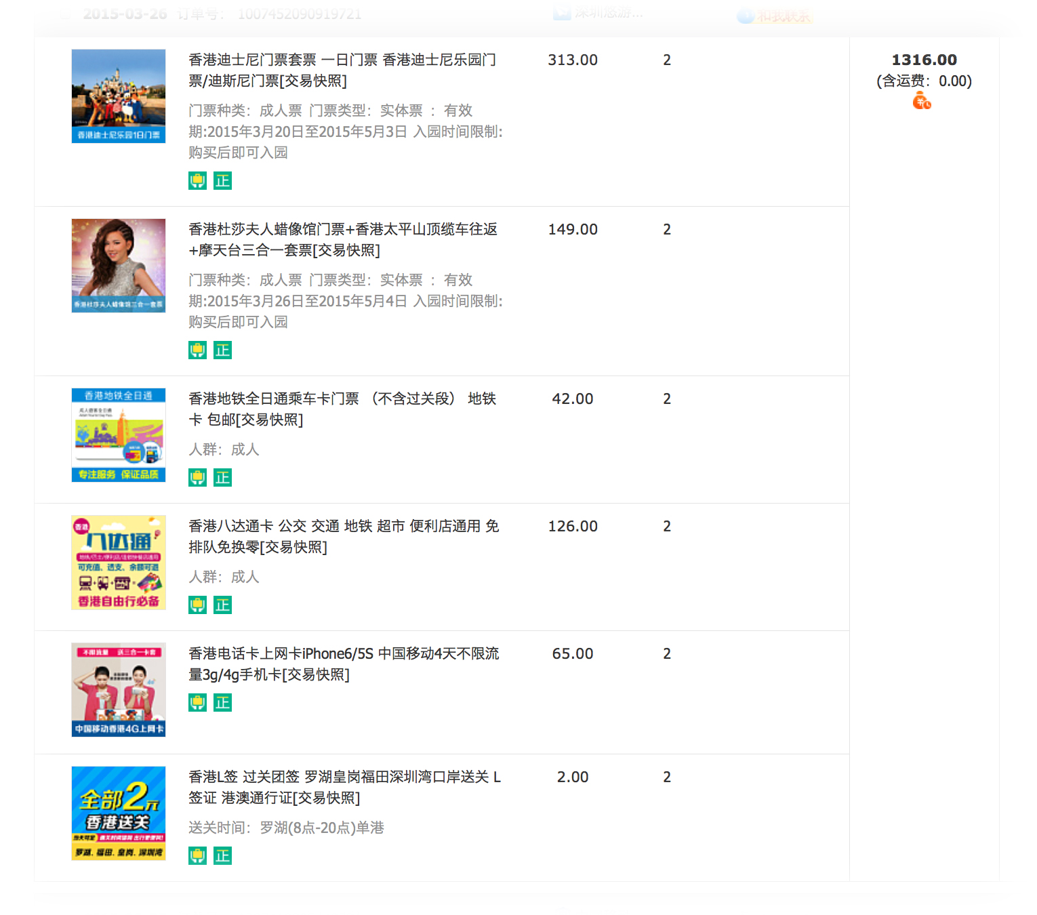The height and width of the screenshot is (915, 1037).
Task: Open the 香港杜莎夫人蜡像馆门票 product title link
Action: [342, 240]
